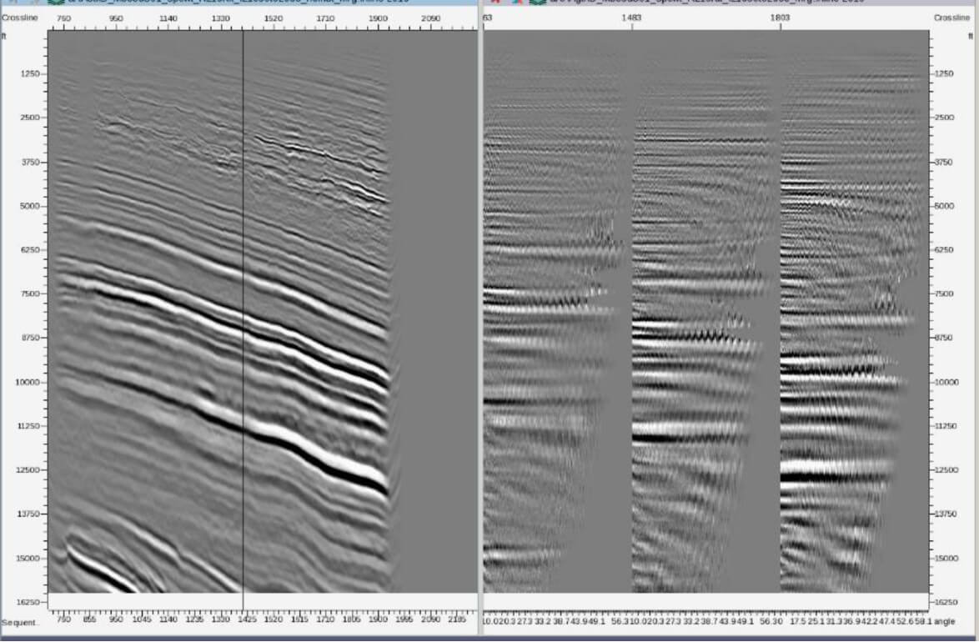This screenshot has width=979, height=642.
Task: Click the 'angle' axis label below the gathers
Action: pyautogui.click(x=945, y=621)
